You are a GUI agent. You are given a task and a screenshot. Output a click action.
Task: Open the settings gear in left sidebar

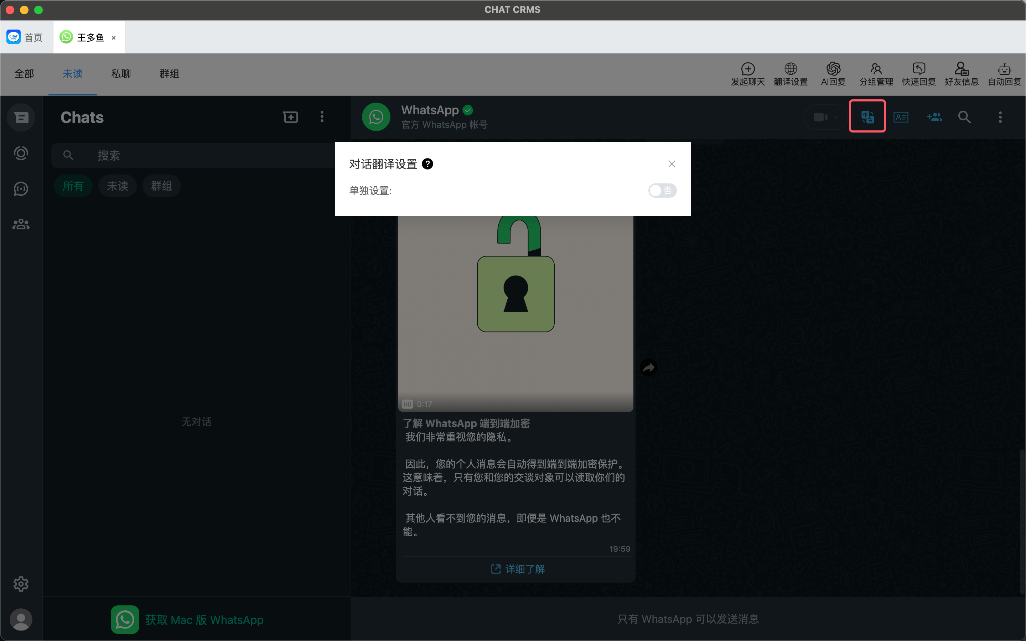tap(21, 584)
